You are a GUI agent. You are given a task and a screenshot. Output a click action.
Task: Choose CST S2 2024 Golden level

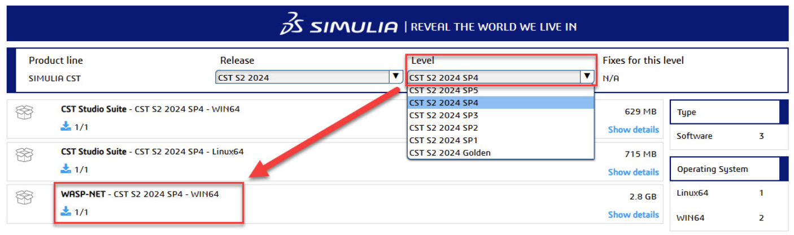click(x=450, y=153)
